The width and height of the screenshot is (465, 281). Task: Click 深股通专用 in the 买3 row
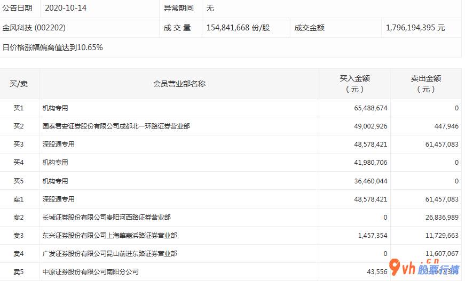pyautogui.click(x=58, y=144)
